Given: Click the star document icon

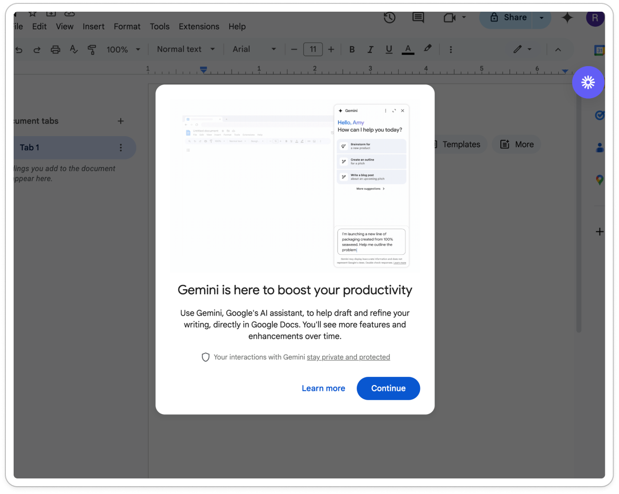Looking at the screenshot, I should tap(33, 14).
